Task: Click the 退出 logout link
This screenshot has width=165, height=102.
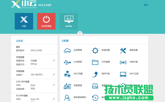Action: coord(146,5)
